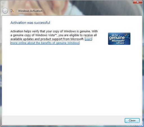Click "software" text on the genuine badge
The width and height of the screenshot is (144, 127).
[x=120, y=43]
